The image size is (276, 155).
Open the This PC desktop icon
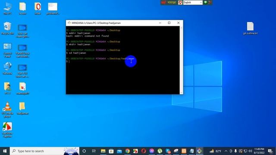[x=7, y=8]
